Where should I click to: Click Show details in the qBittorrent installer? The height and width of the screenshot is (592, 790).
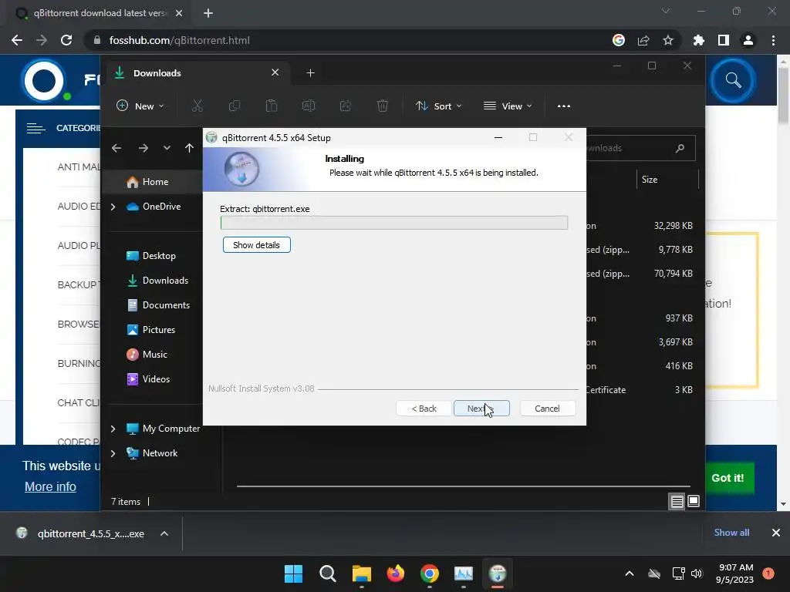256,245
